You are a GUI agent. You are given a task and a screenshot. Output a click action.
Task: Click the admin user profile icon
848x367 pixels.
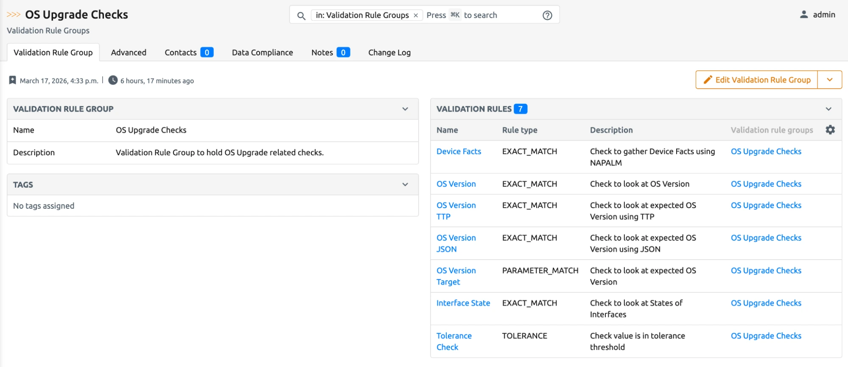803,14
